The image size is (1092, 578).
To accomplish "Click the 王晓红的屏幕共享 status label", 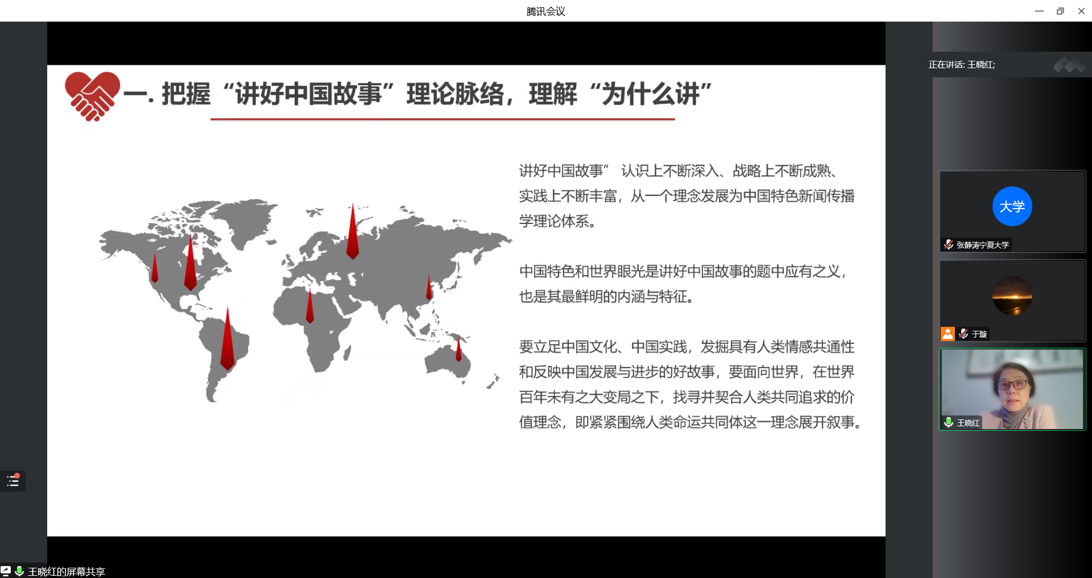I will pos(67,571).
